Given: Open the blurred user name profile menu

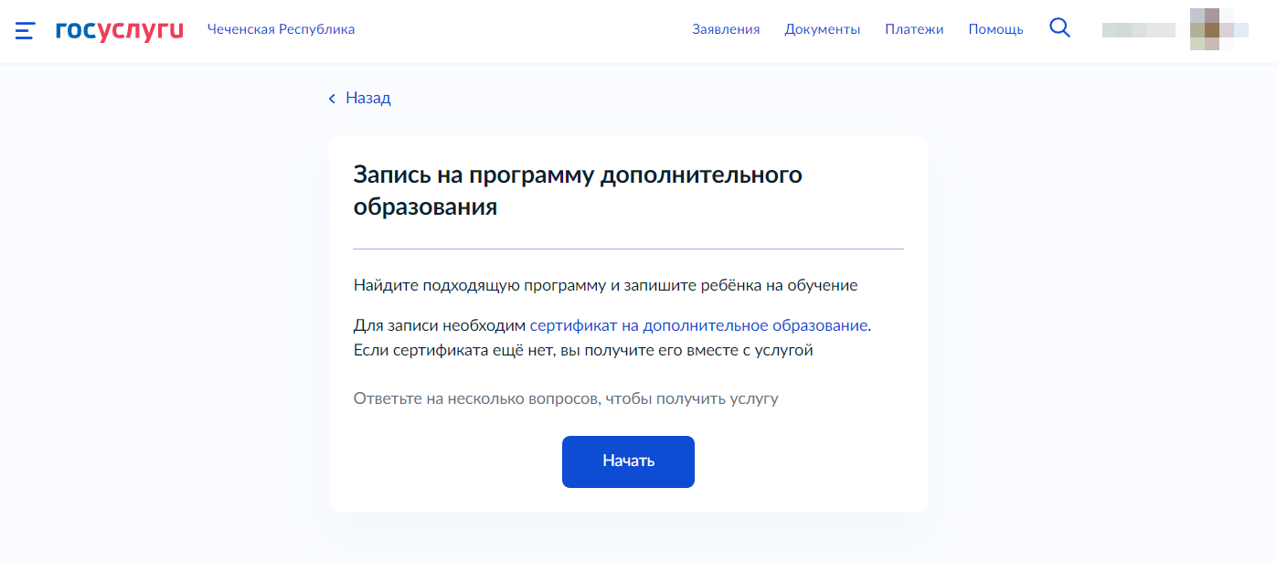Looking at the screenshot, I should pos(1138,30).
